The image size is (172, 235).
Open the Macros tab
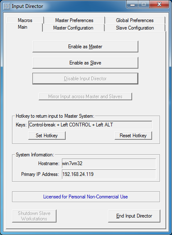(x=25, y=20)
